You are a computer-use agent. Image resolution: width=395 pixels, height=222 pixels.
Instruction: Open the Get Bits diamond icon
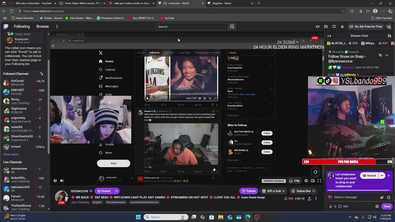click(342, 27)
